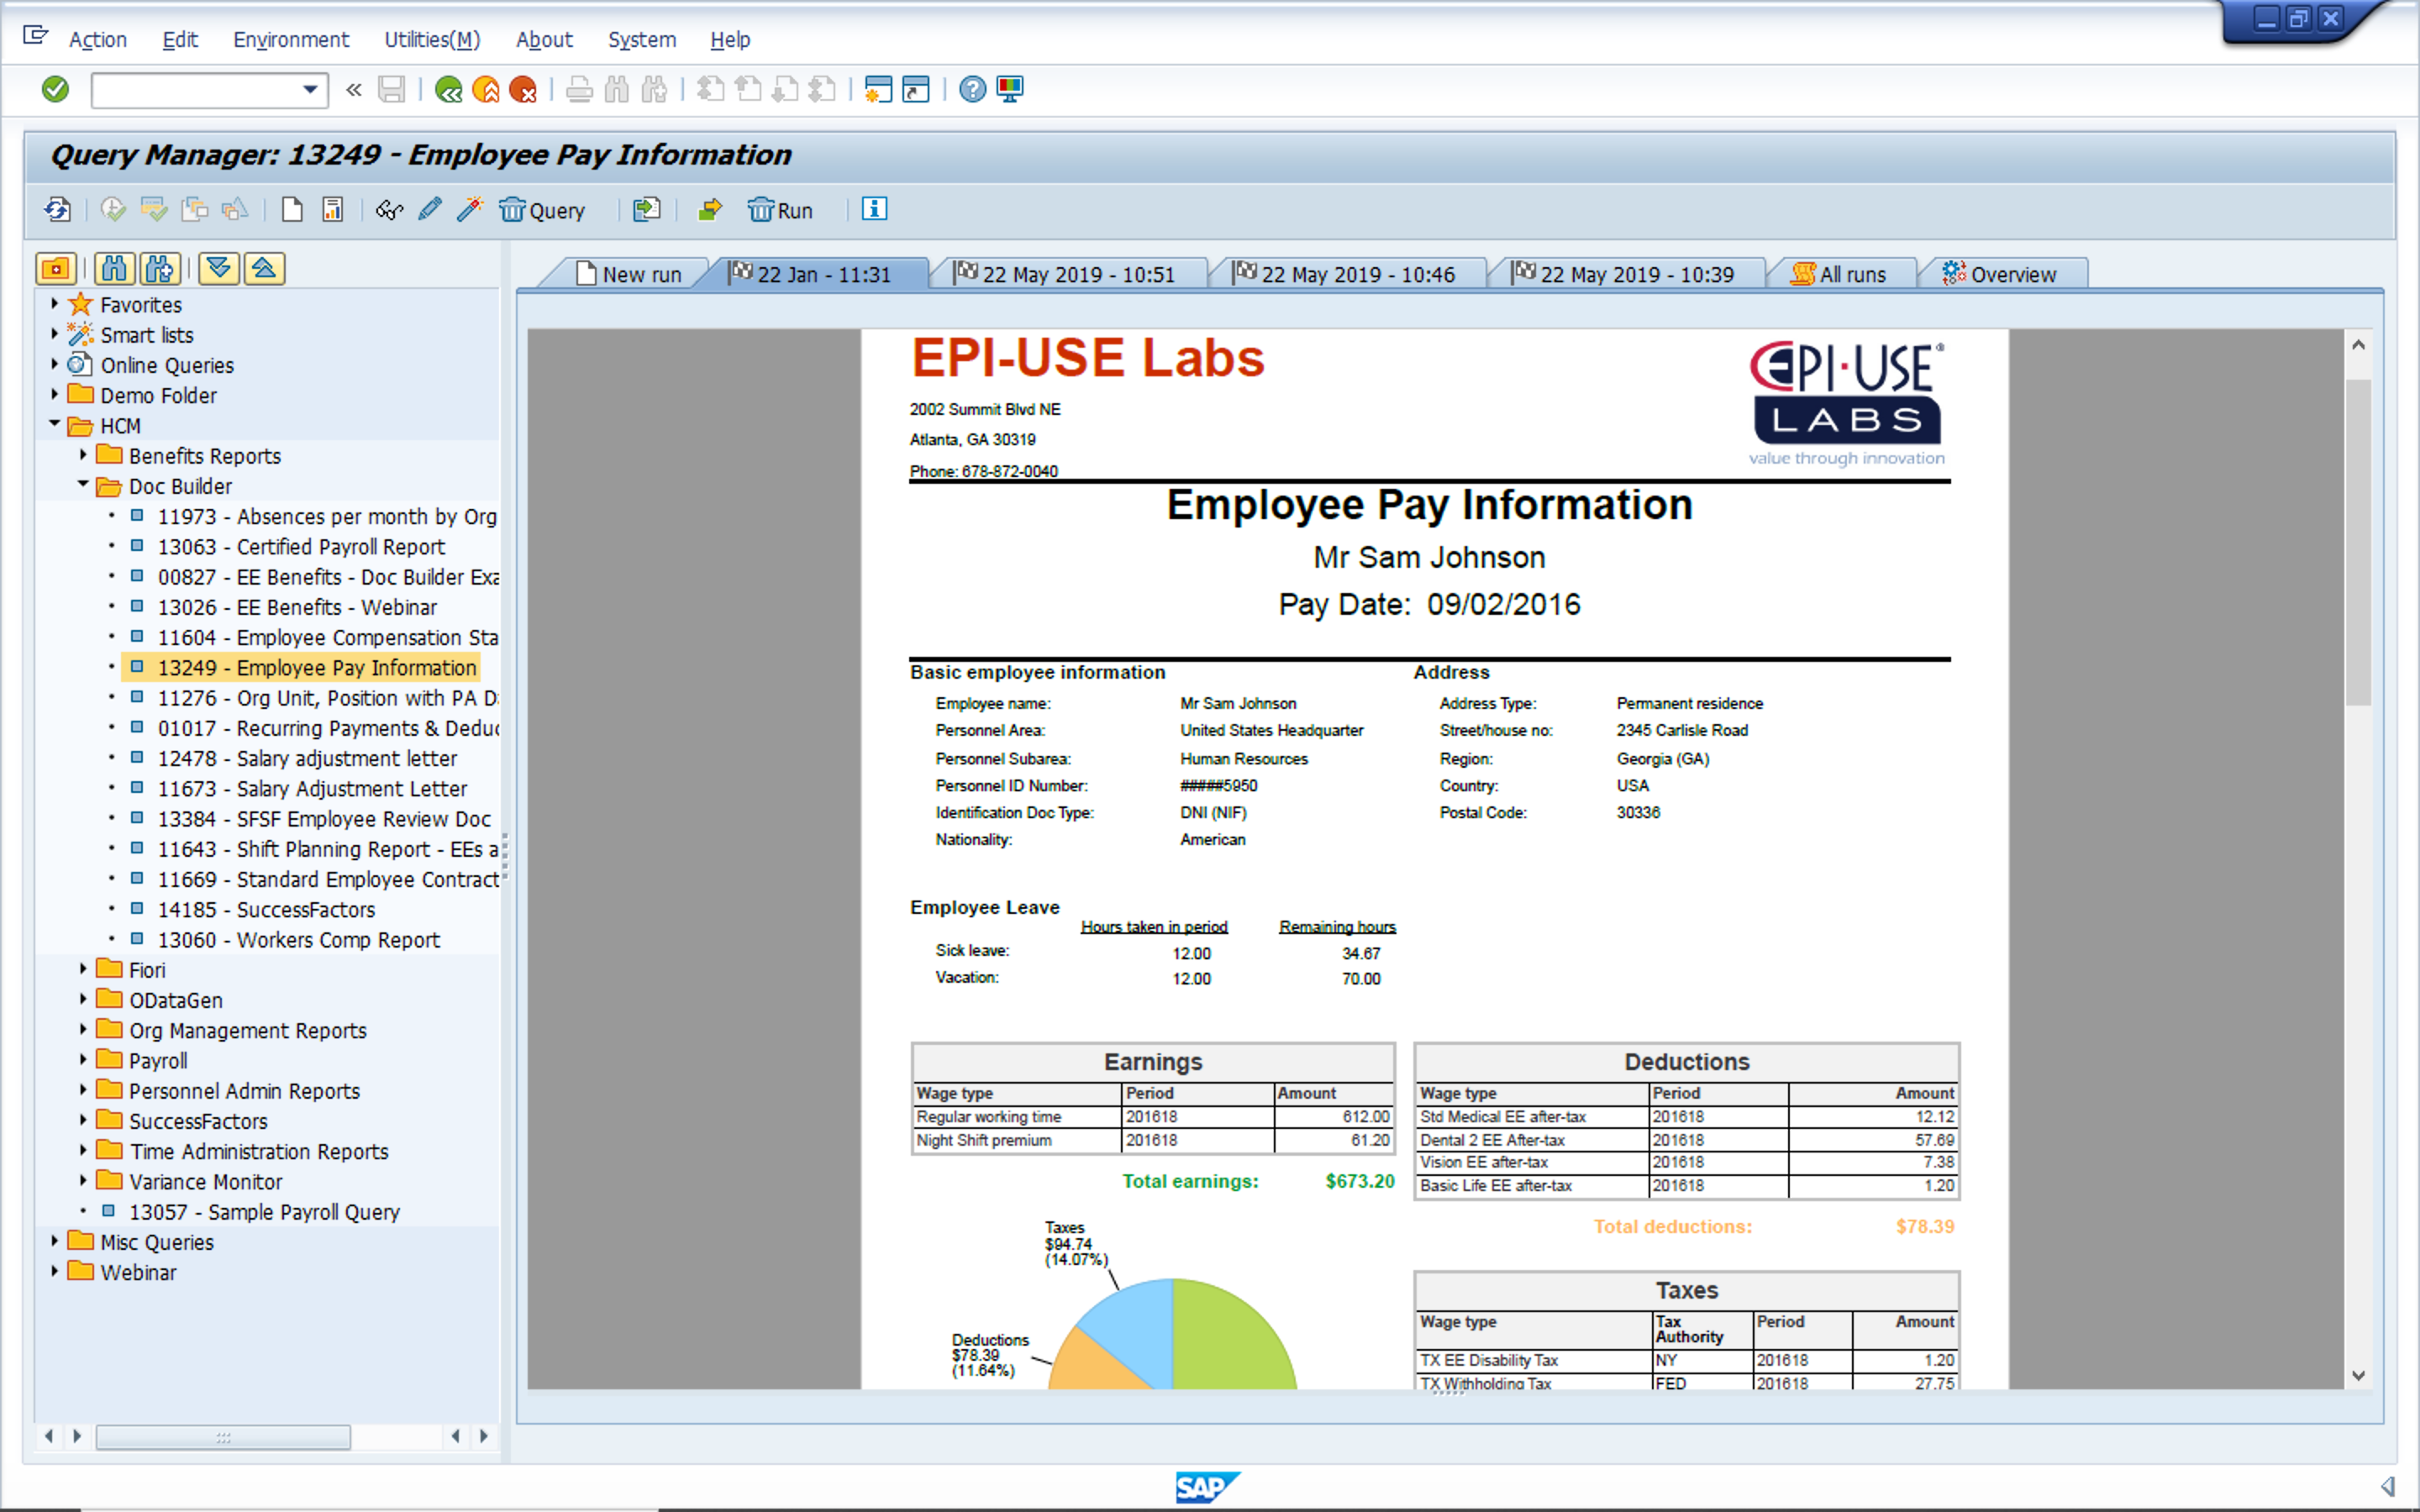Click the Display glasses icon
This screenshot has width=2420, height=1512.
tap(389, 210)
